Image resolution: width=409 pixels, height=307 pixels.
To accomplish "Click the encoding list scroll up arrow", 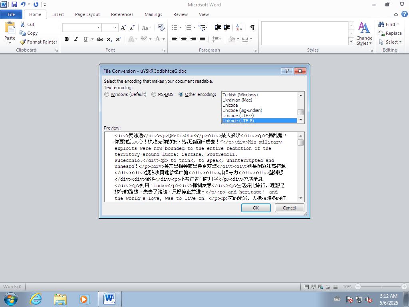I will 301,96.
